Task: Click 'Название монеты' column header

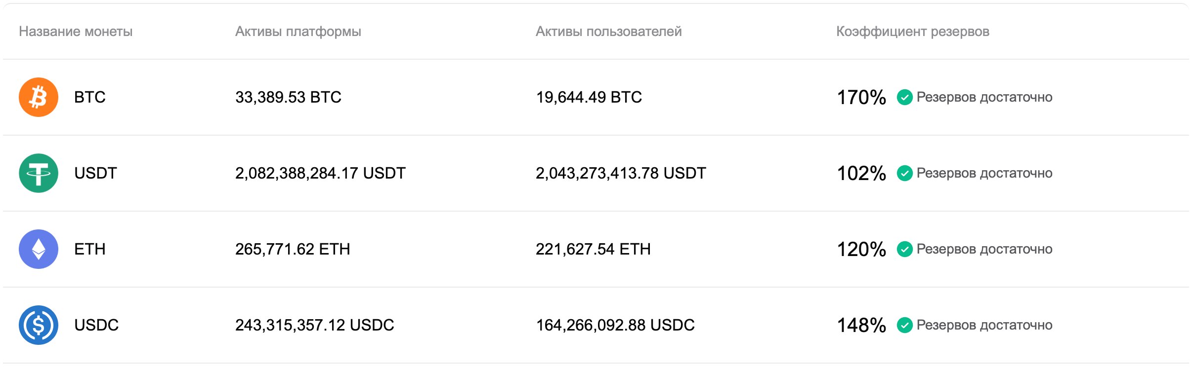Action: 76,32
